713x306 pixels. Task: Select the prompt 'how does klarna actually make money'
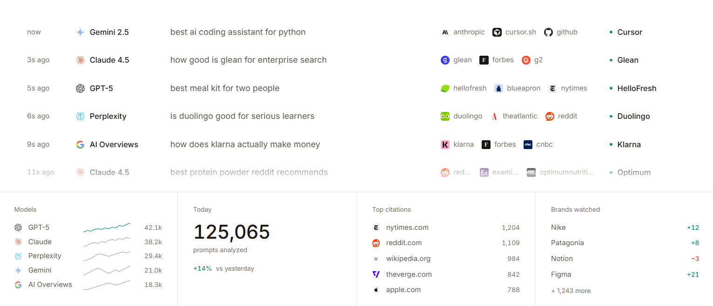[x=245, y=144]
